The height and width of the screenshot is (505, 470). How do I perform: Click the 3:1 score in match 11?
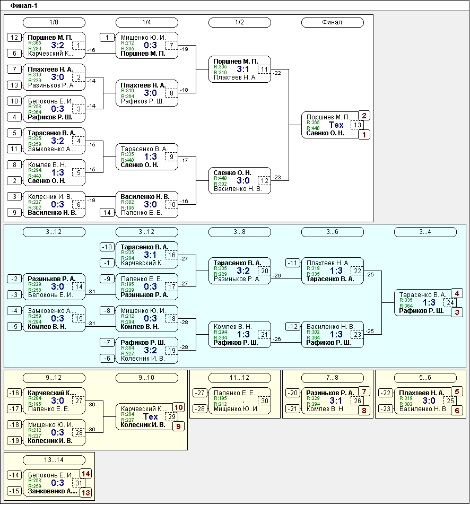pos(243,69)
